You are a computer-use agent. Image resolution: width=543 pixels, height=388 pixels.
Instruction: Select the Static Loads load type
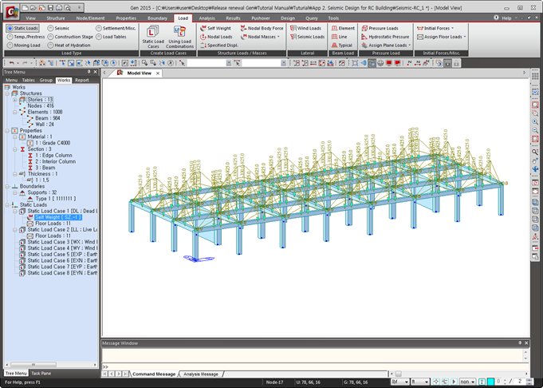(22, 28)
